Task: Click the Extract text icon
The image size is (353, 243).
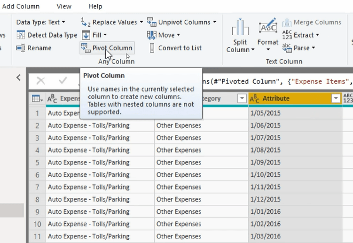Action: (x=287, y=35)
